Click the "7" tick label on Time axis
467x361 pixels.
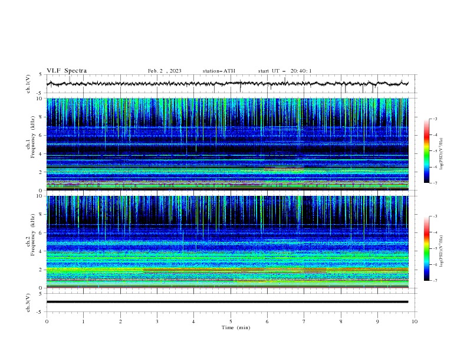tap(304, 321)
